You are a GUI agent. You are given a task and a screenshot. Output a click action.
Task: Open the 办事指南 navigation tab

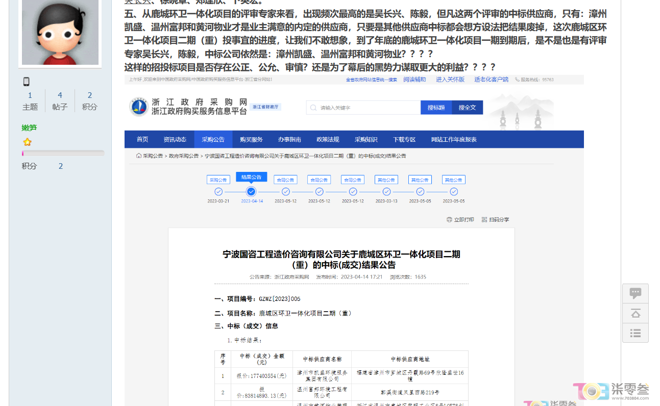289,139
